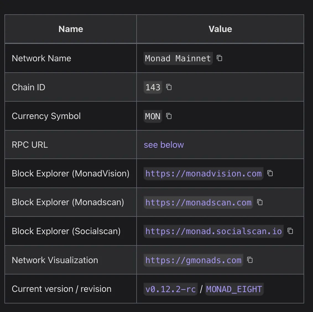This screenshot has height=312, width=313.
Task: Open the https://monad.socialscan.io link
Action: [213, 231]
